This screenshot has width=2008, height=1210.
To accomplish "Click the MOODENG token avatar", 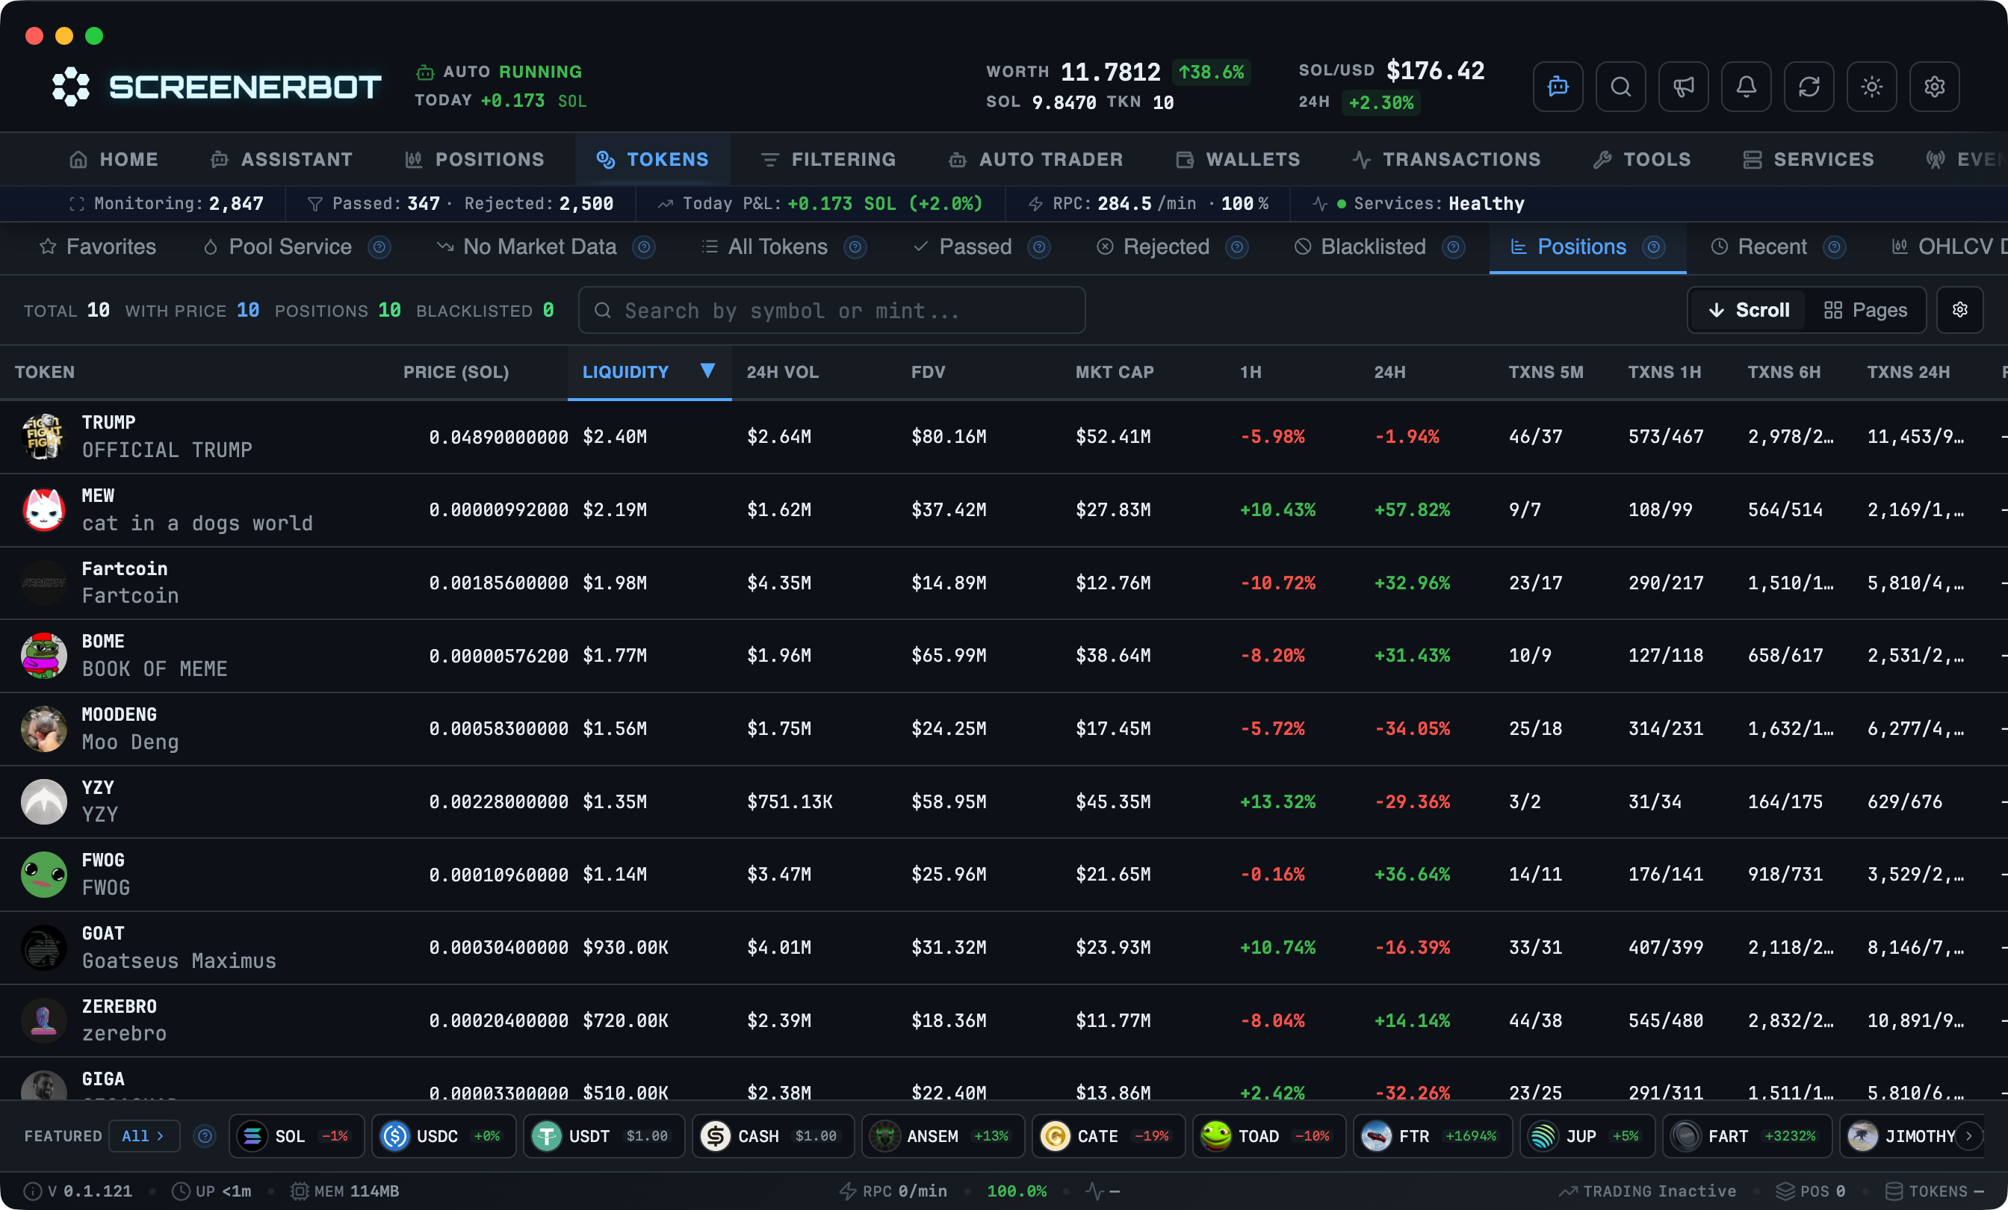I will (x=43, y=728).
